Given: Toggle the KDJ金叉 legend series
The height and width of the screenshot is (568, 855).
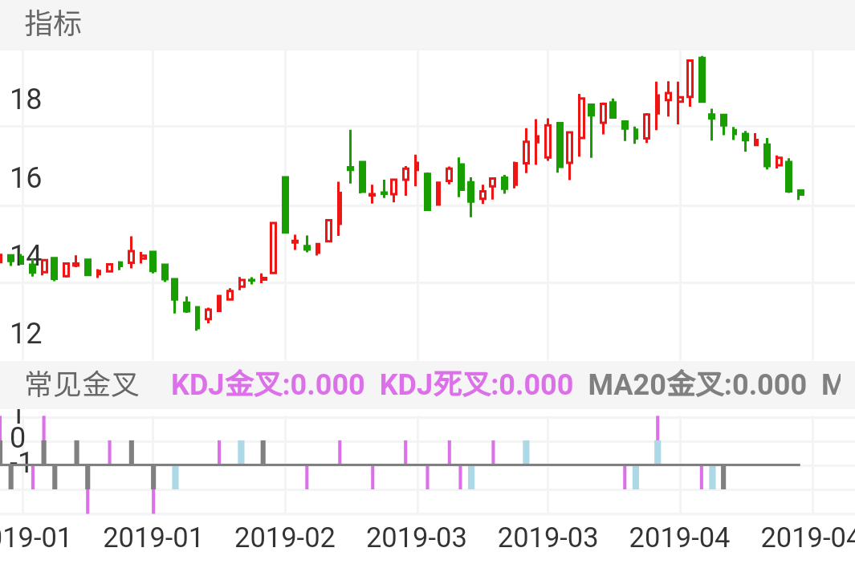Looking at the screenshot, I should point(269,385).
